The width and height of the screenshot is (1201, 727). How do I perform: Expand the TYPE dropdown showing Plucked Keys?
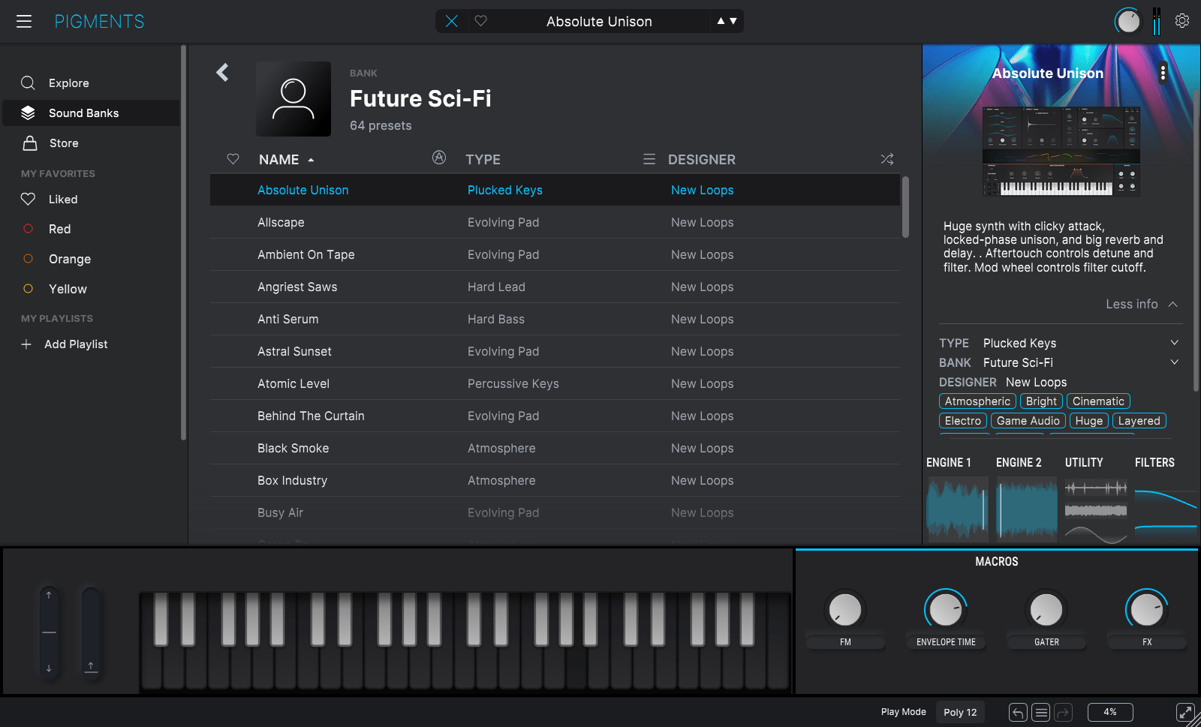click(x=1174, y=342)
